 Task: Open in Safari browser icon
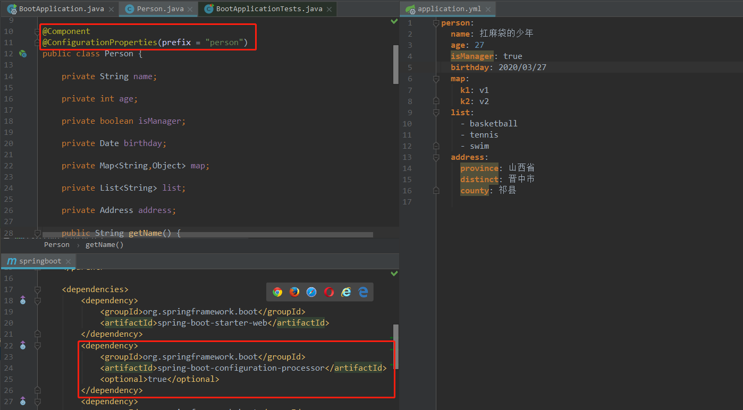point(311,292)
